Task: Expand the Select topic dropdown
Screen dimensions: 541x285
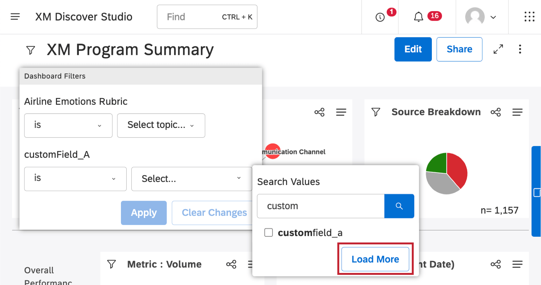Action: (x=161, y=125)
